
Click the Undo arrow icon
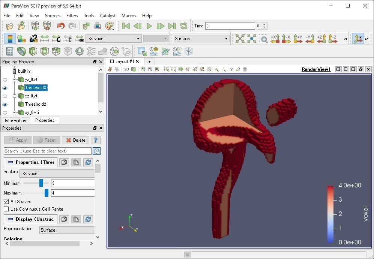click(x=61, y=26)
